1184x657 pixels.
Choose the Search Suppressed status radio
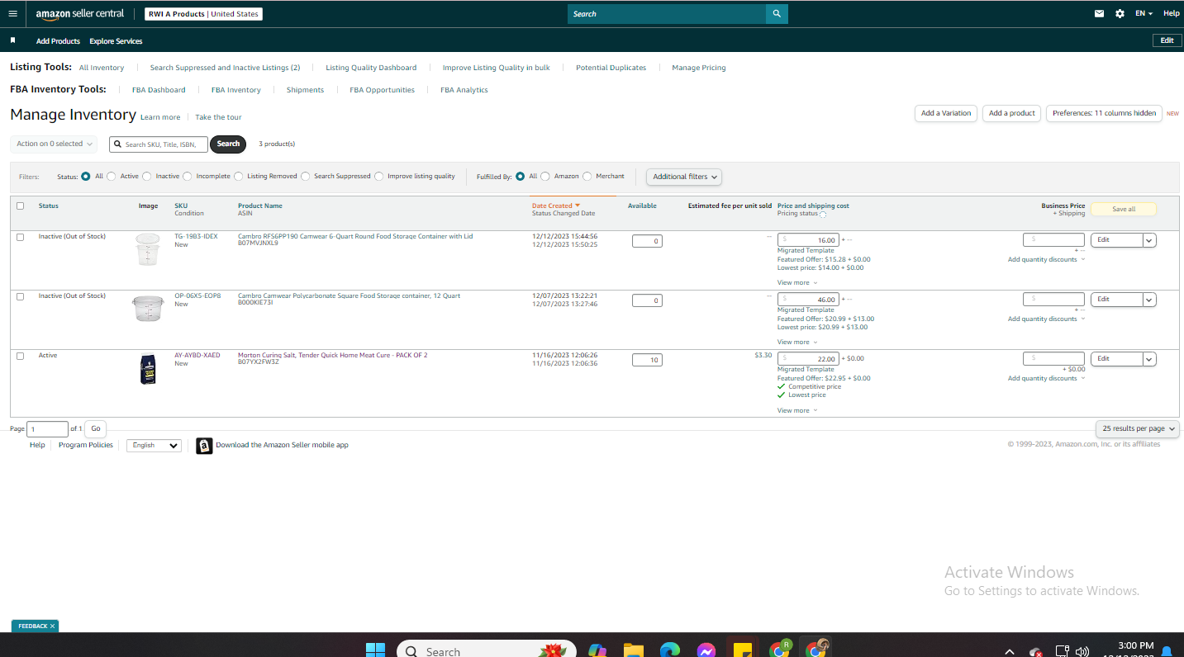pos(306,177)
